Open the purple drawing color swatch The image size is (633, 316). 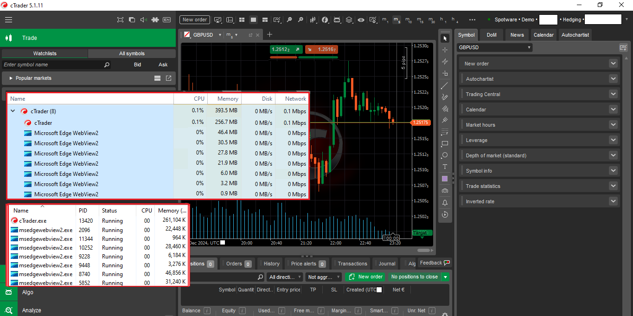445,179
